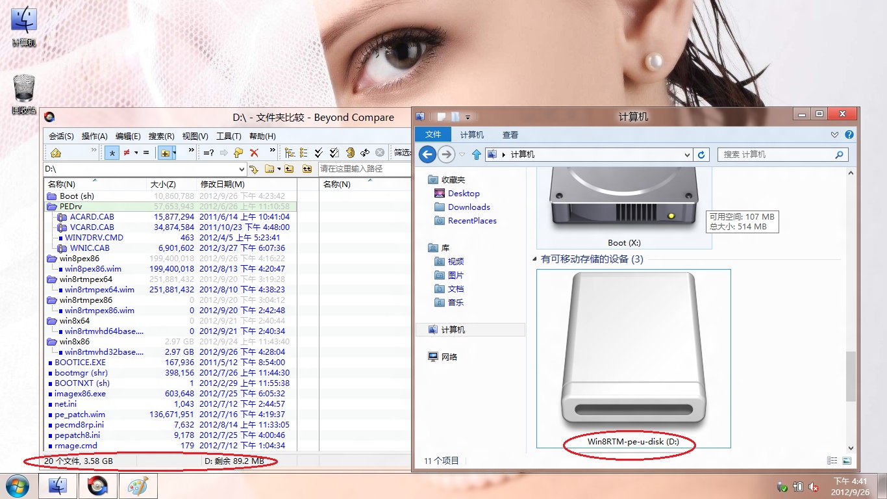Open the Start button on taskbar

(17, 486)
